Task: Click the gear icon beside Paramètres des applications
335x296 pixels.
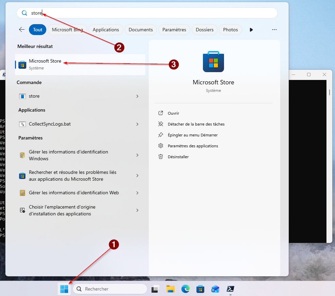Action: [161, 146]
